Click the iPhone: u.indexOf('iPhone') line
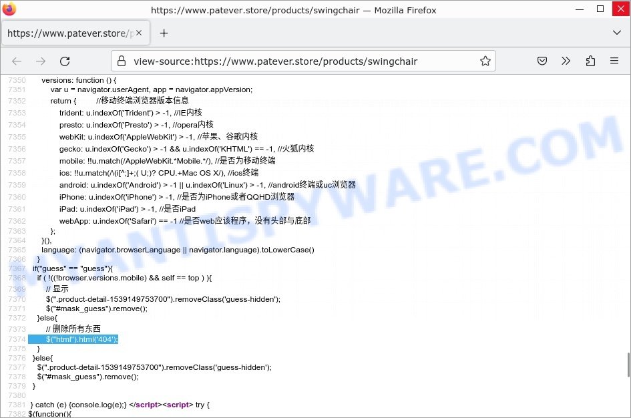Viewport: 631px width, 418px height. click(177, 197)
